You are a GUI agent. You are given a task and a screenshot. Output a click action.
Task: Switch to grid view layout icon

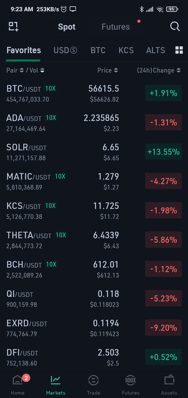(x=179, y=50)
